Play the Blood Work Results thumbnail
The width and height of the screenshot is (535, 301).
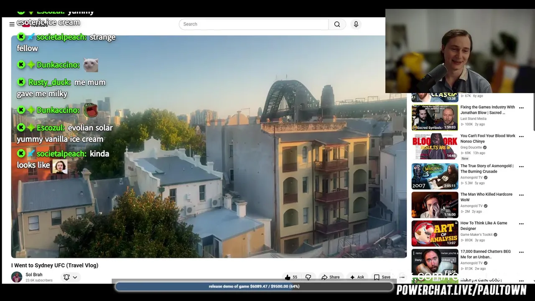coord(435,146)
